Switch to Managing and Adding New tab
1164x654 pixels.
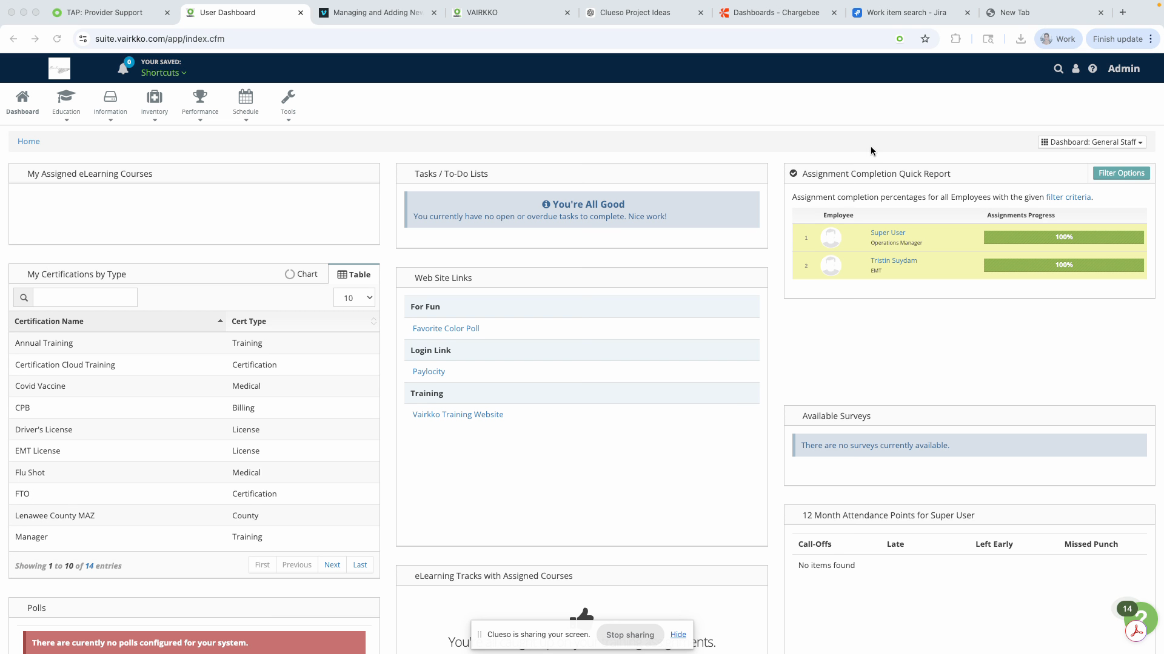coord(377,12)
